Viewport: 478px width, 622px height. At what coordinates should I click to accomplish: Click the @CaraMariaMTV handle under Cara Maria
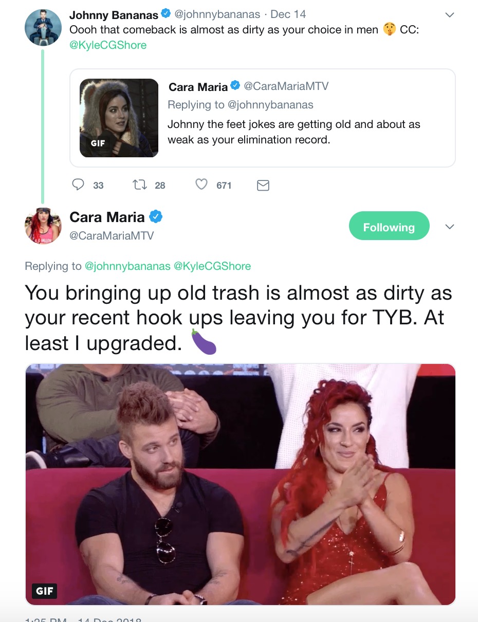[112, 235]
